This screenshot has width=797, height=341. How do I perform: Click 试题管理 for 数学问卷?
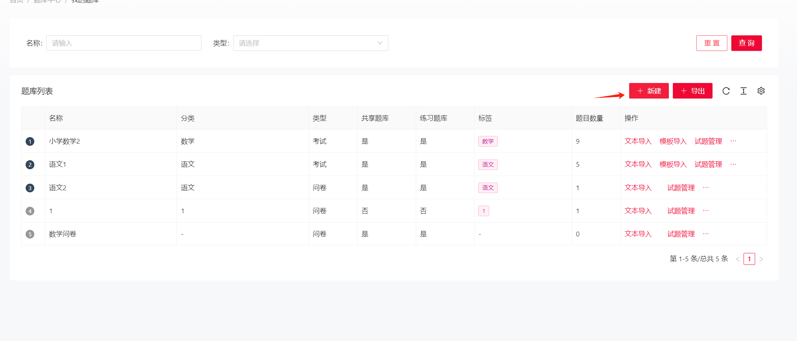pyautogui.click(x=681, y=234)
